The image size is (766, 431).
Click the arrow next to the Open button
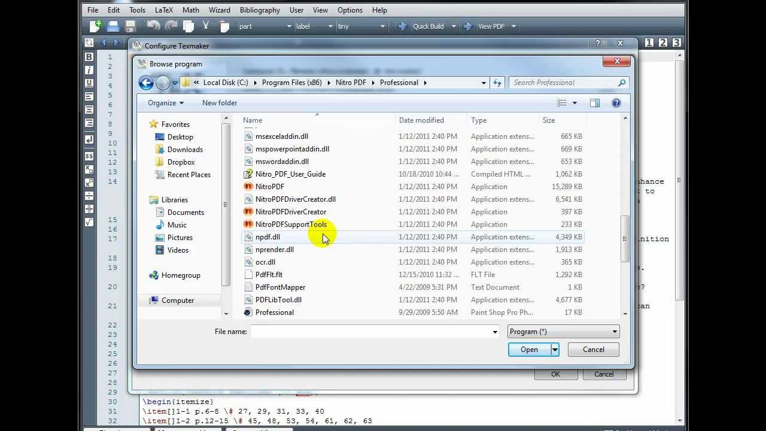click(555, 350)
